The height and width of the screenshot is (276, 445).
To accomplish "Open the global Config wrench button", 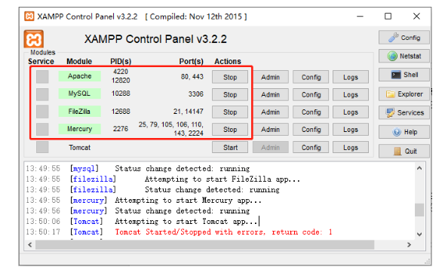I will [404, 38].
